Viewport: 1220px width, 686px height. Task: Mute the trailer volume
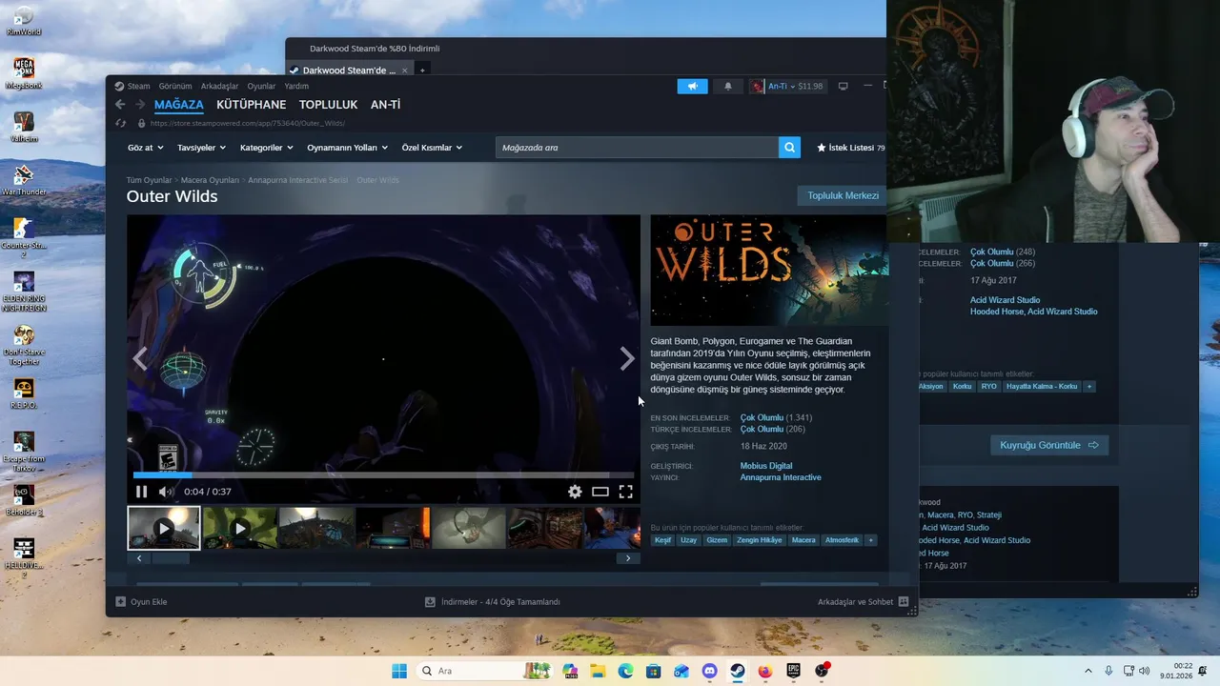[166, 492]
